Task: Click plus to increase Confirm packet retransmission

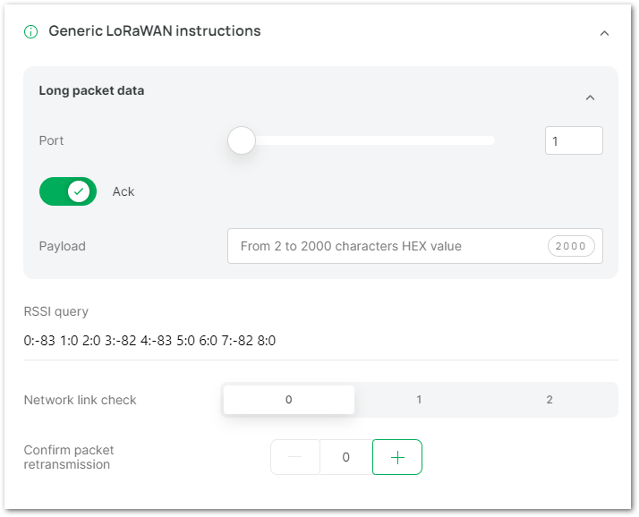Action: point(397,457)
